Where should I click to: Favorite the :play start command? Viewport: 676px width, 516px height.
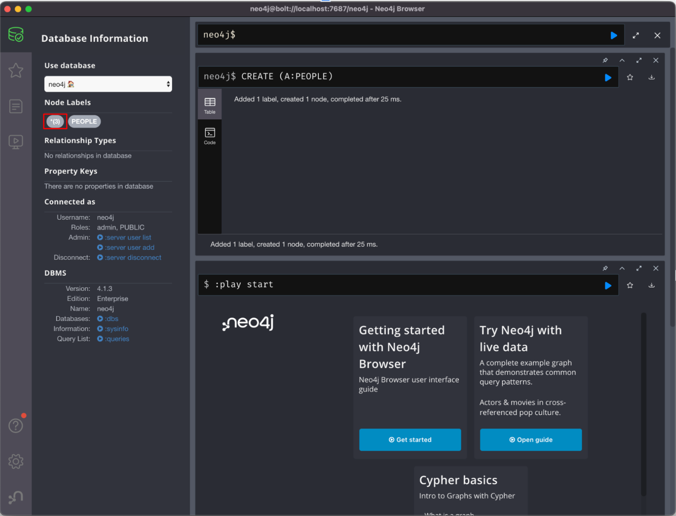630,285
